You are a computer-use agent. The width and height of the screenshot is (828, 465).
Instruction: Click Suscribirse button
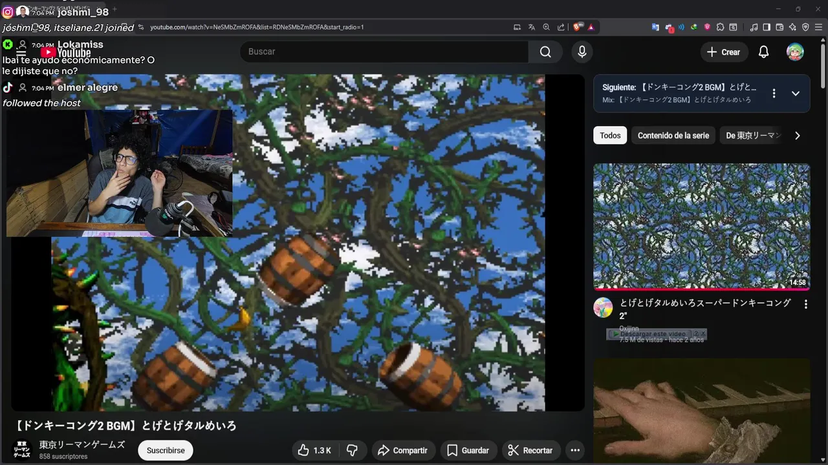pyautogui.click(x=166, y=450)
